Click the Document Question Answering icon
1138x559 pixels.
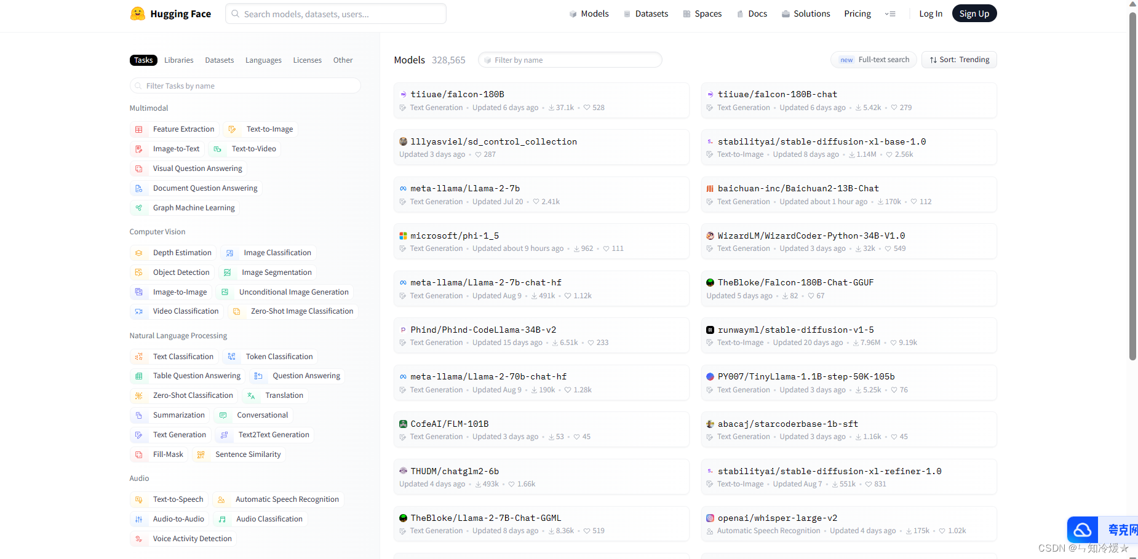click(x=139, y=188)
